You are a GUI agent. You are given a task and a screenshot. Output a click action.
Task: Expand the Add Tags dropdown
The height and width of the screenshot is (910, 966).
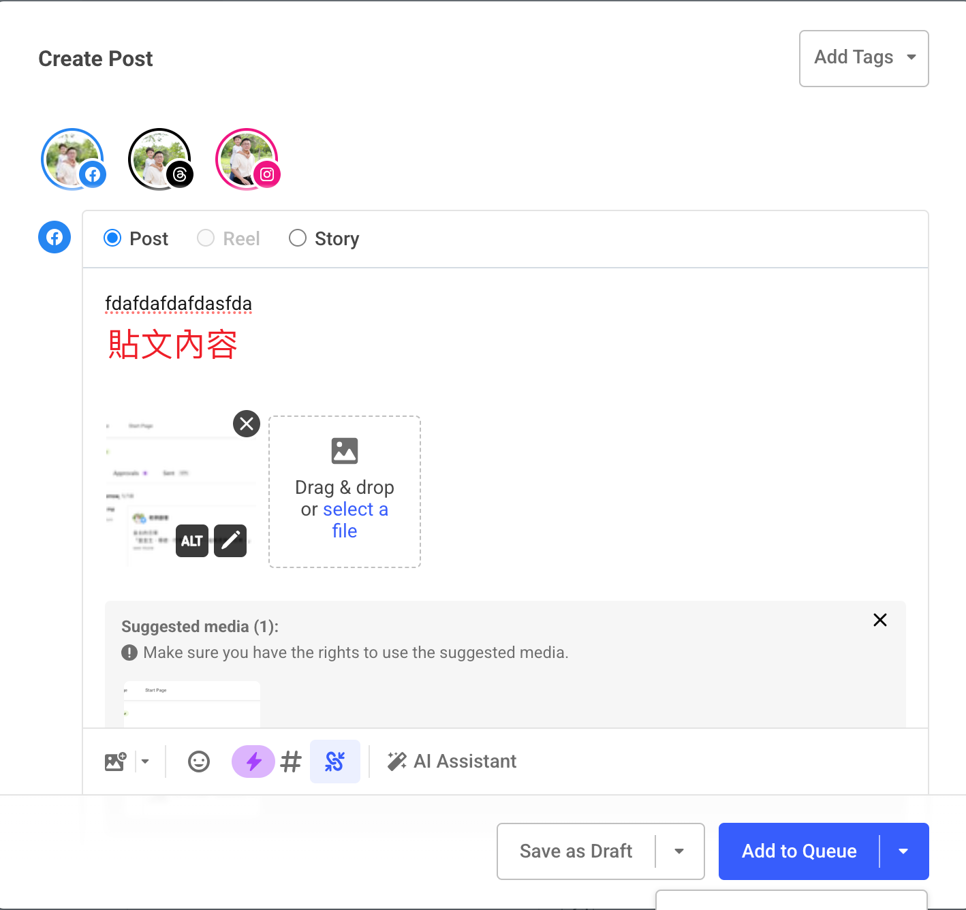click(863, 59)
